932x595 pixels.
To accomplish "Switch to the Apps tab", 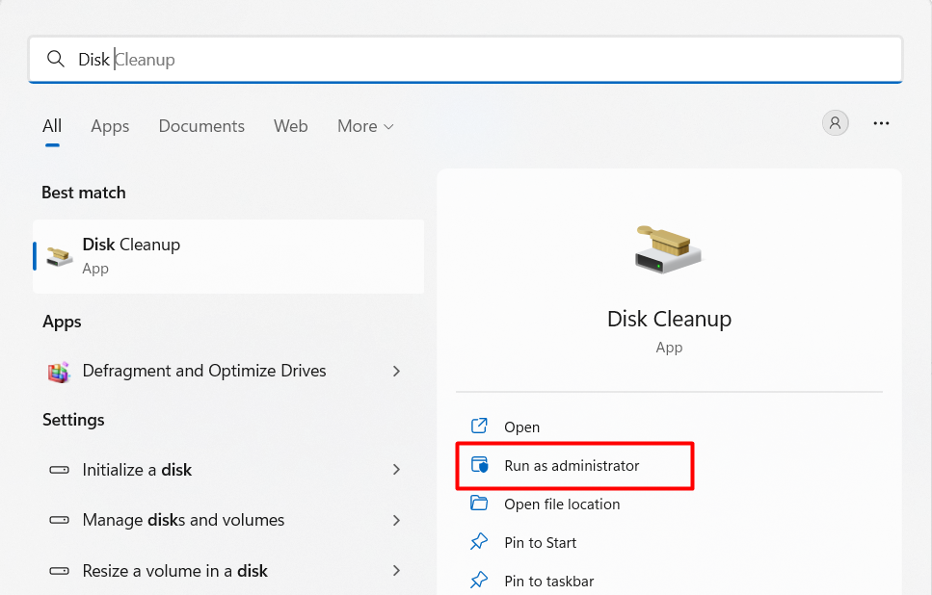I will (x=110, y=126).
